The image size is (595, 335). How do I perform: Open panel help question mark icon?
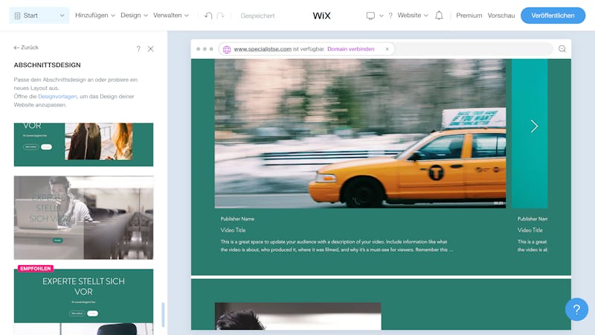[138, 48]
